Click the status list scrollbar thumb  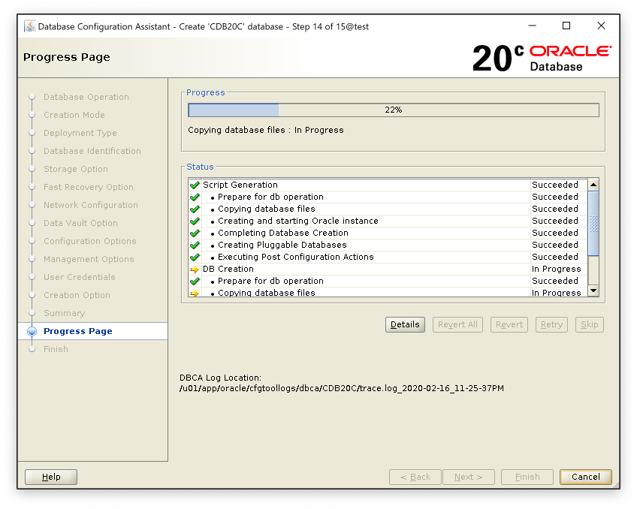pyautogui.click(x=593, y=223)
